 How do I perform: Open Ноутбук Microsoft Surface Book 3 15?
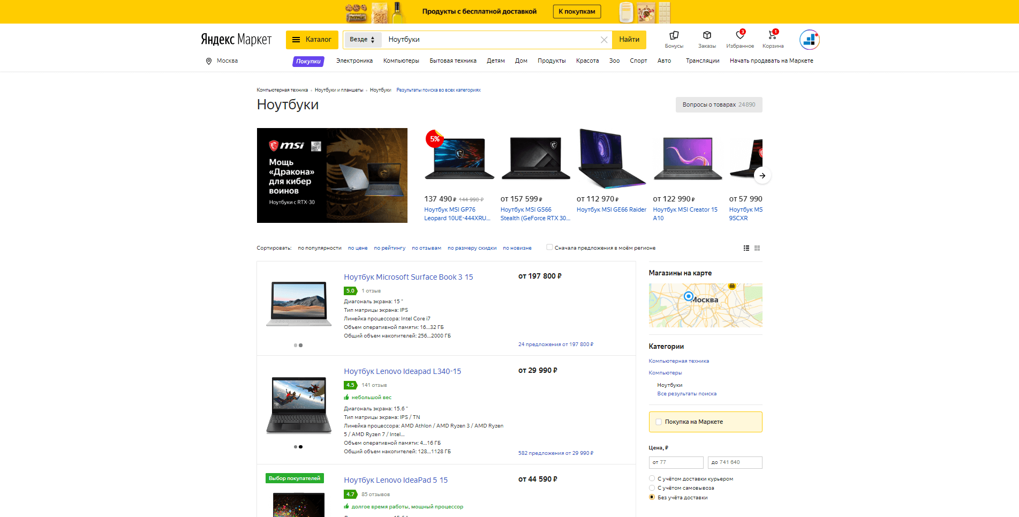coord(409,277)
